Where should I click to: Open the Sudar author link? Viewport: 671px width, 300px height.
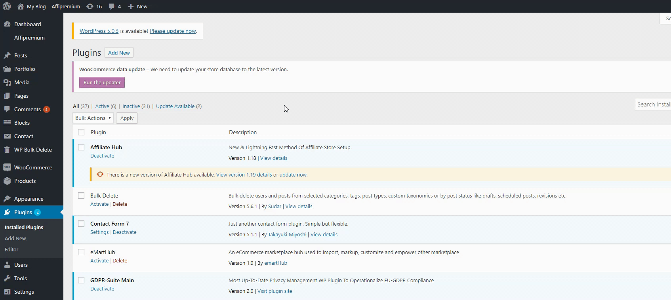(x=274, y=206)
